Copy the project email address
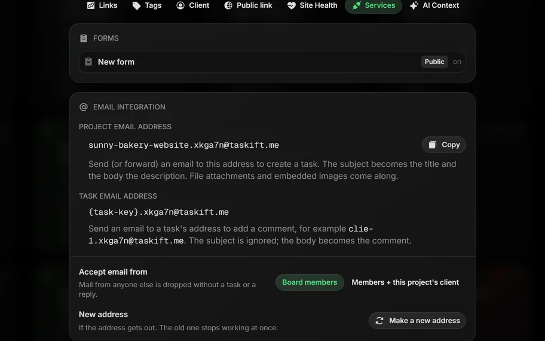This screenshot has width=545, height=341. point(444,145)
